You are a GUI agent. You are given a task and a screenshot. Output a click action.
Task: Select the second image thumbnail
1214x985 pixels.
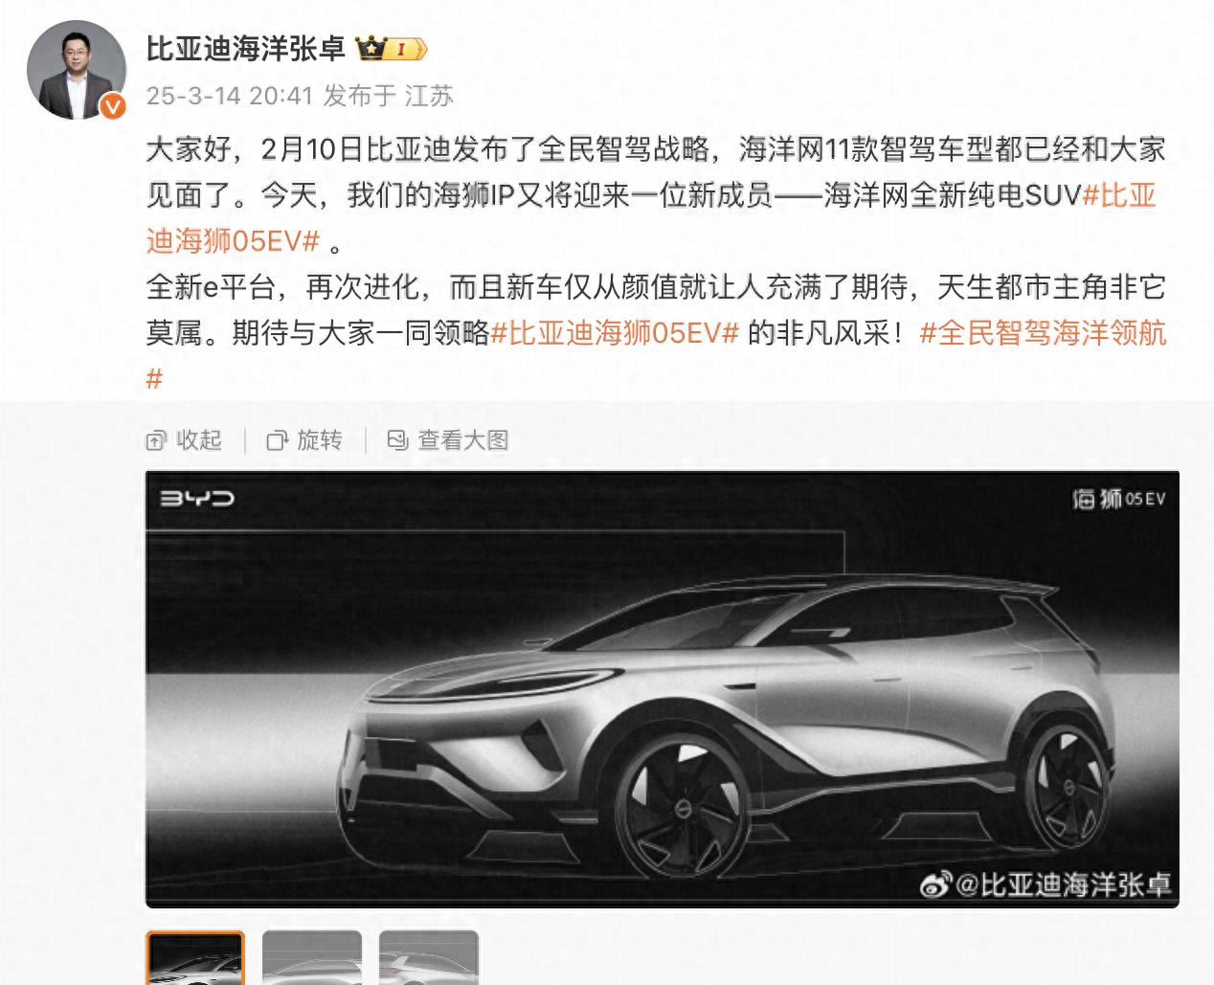312,957
